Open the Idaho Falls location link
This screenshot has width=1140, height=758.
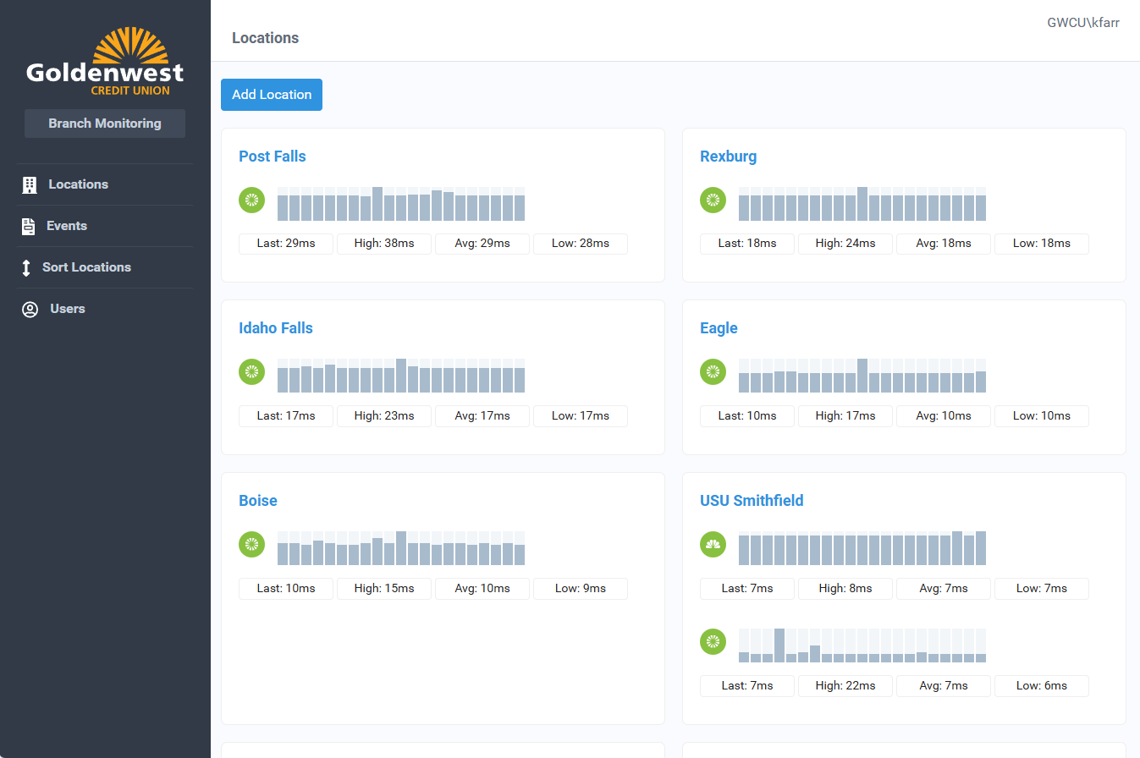276,328
